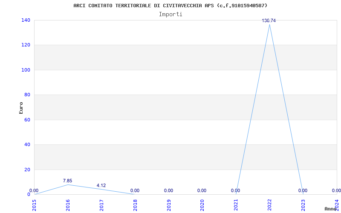Image resolution: width=341 pixels, height=213 pixels.
Task: Click the 0.00 value label for year 2015
Action: [34, 190]
